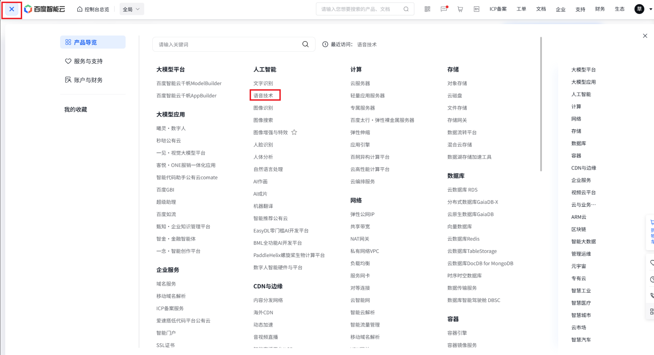This screenshot has height=355, width=654.
Task: Open EasyDL零门槛AI开发平台
Action: coord(281,231)
